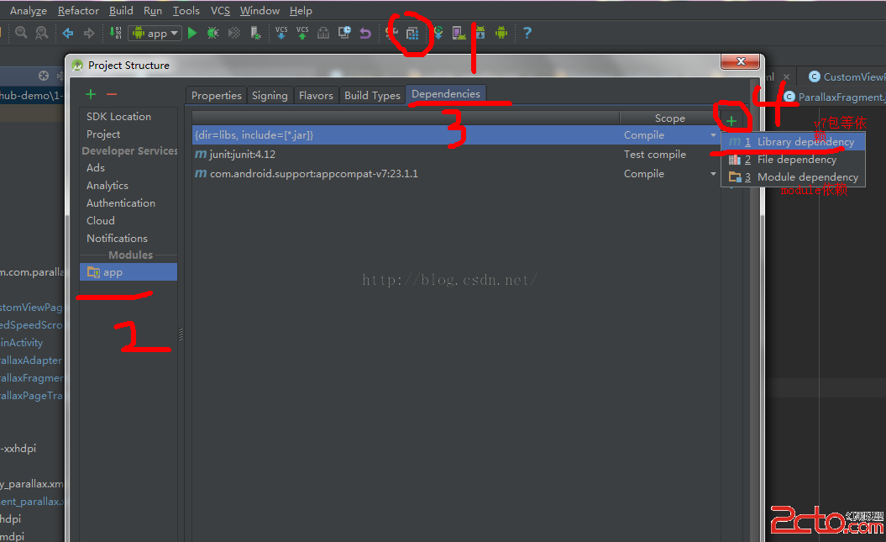Open the app run configuration dropdown
This screenshot has width=886, height=542.
coord(155,34)
